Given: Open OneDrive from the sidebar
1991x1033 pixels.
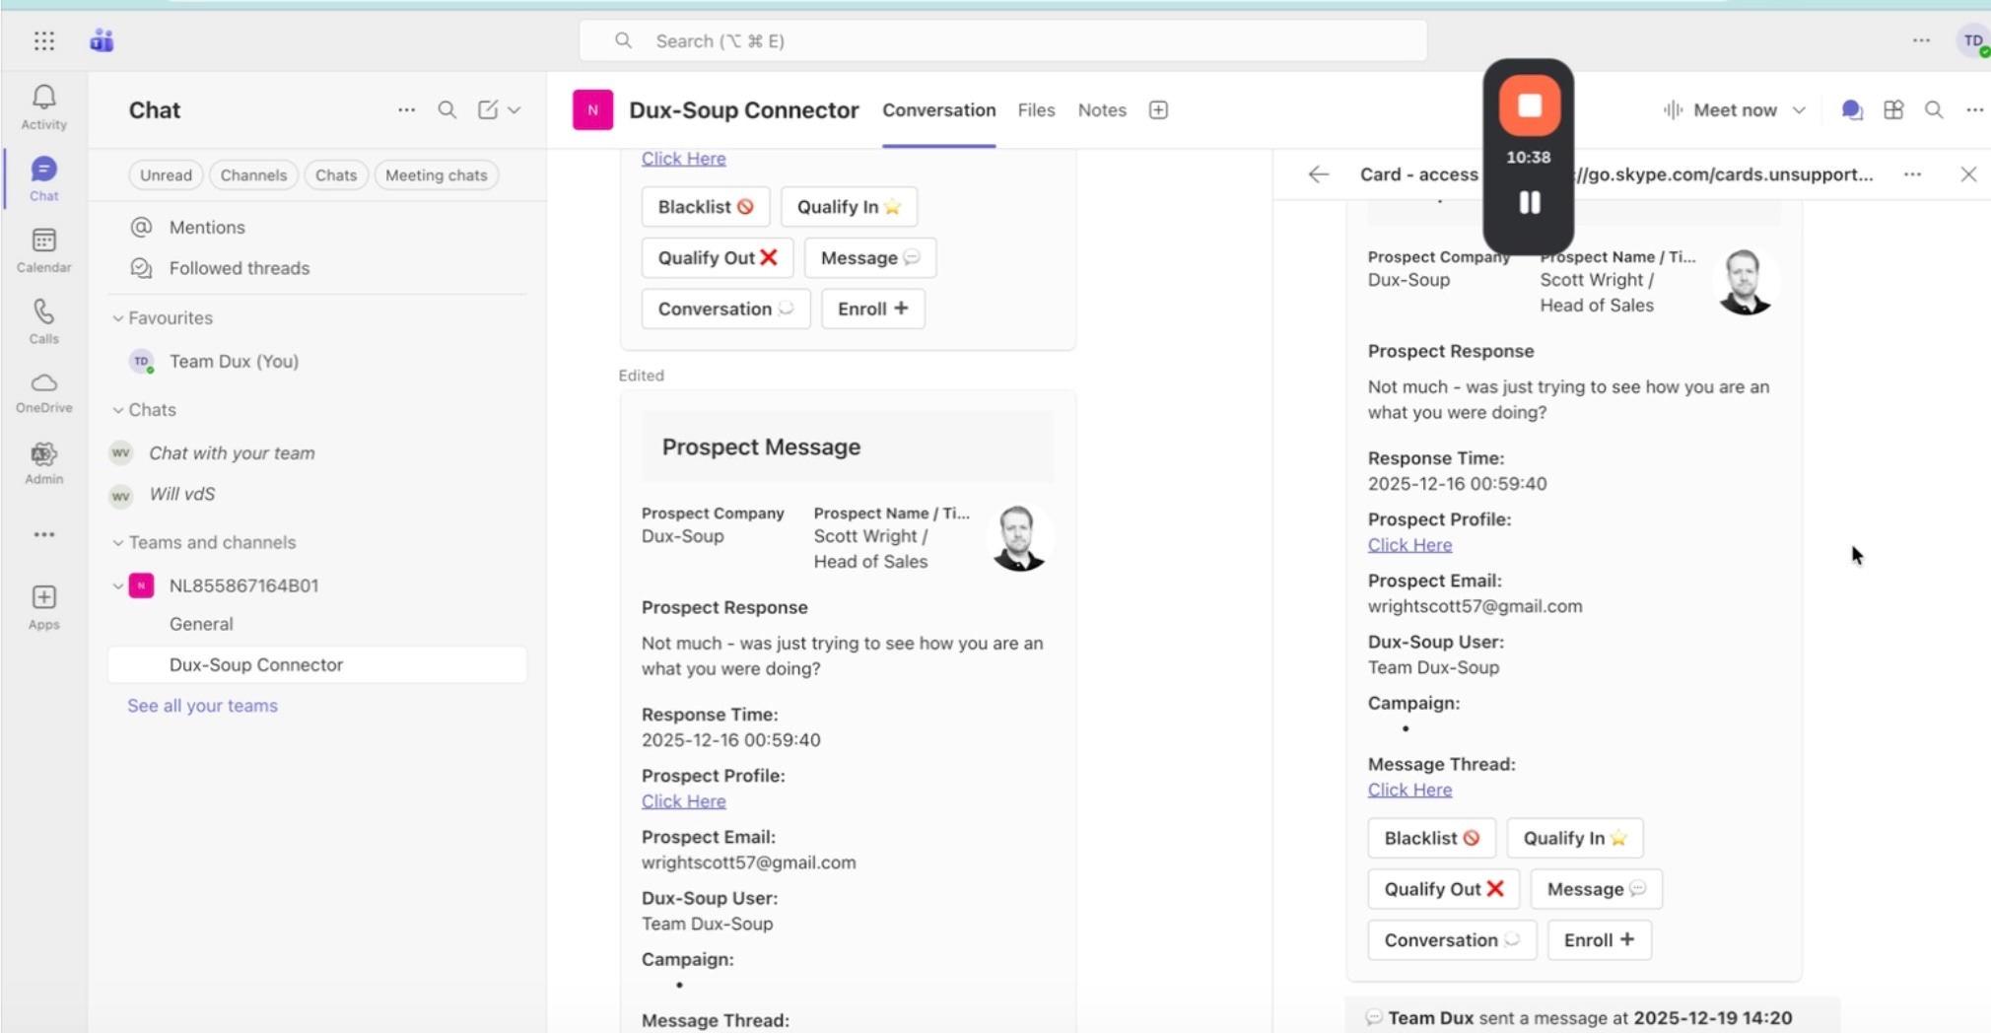Looking at the screenshot, I should [x=43, y=391].
